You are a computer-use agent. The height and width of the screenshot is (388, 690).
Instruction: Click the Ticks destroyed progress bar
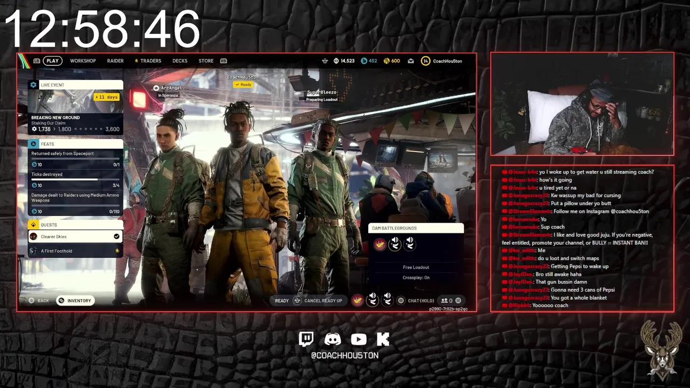coord(75,179)
